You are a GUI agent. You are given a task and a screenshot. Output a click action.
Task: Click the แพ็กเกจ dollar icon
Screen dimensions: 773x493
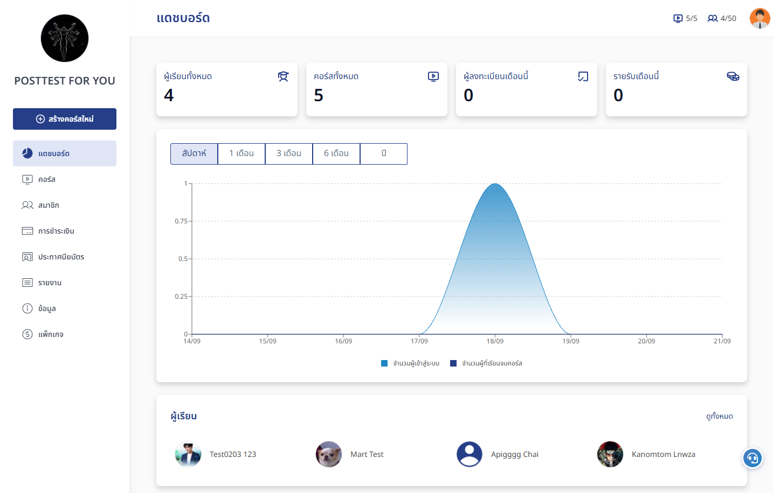pos(27,334)
